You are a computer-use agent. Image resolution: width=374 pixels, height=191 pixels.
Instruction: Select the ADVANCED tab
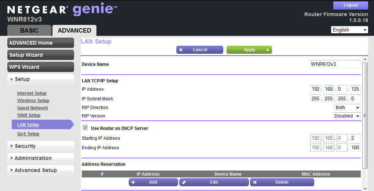point(74,30)
